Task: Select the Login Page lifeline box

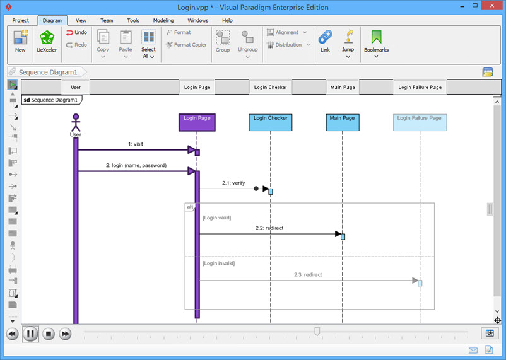Action: click(x=197, y=122)
